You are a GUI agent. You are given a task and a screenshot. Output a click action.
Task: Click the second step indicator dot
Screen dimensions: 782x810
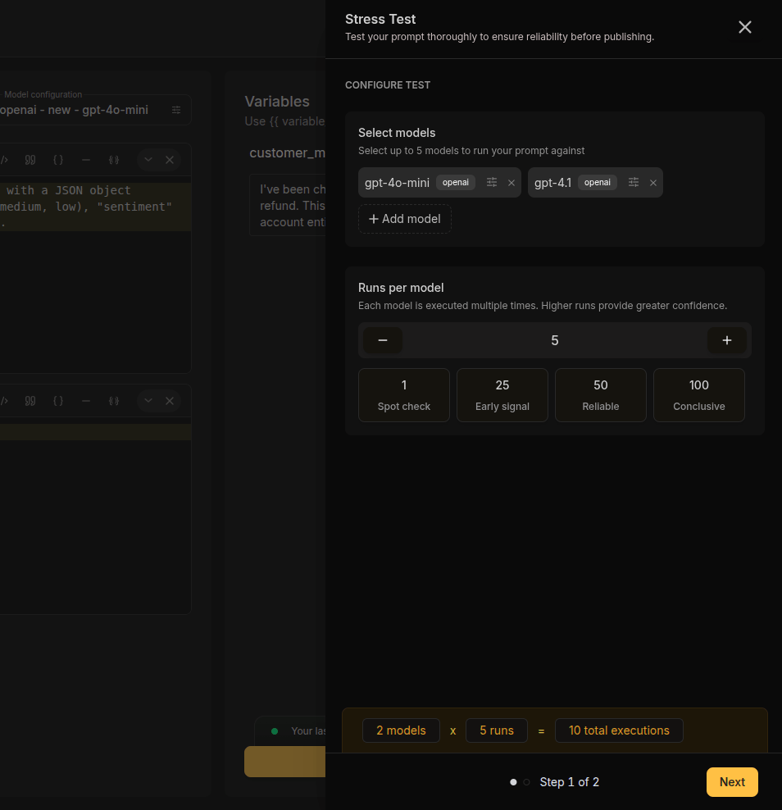tap(527, 782)
